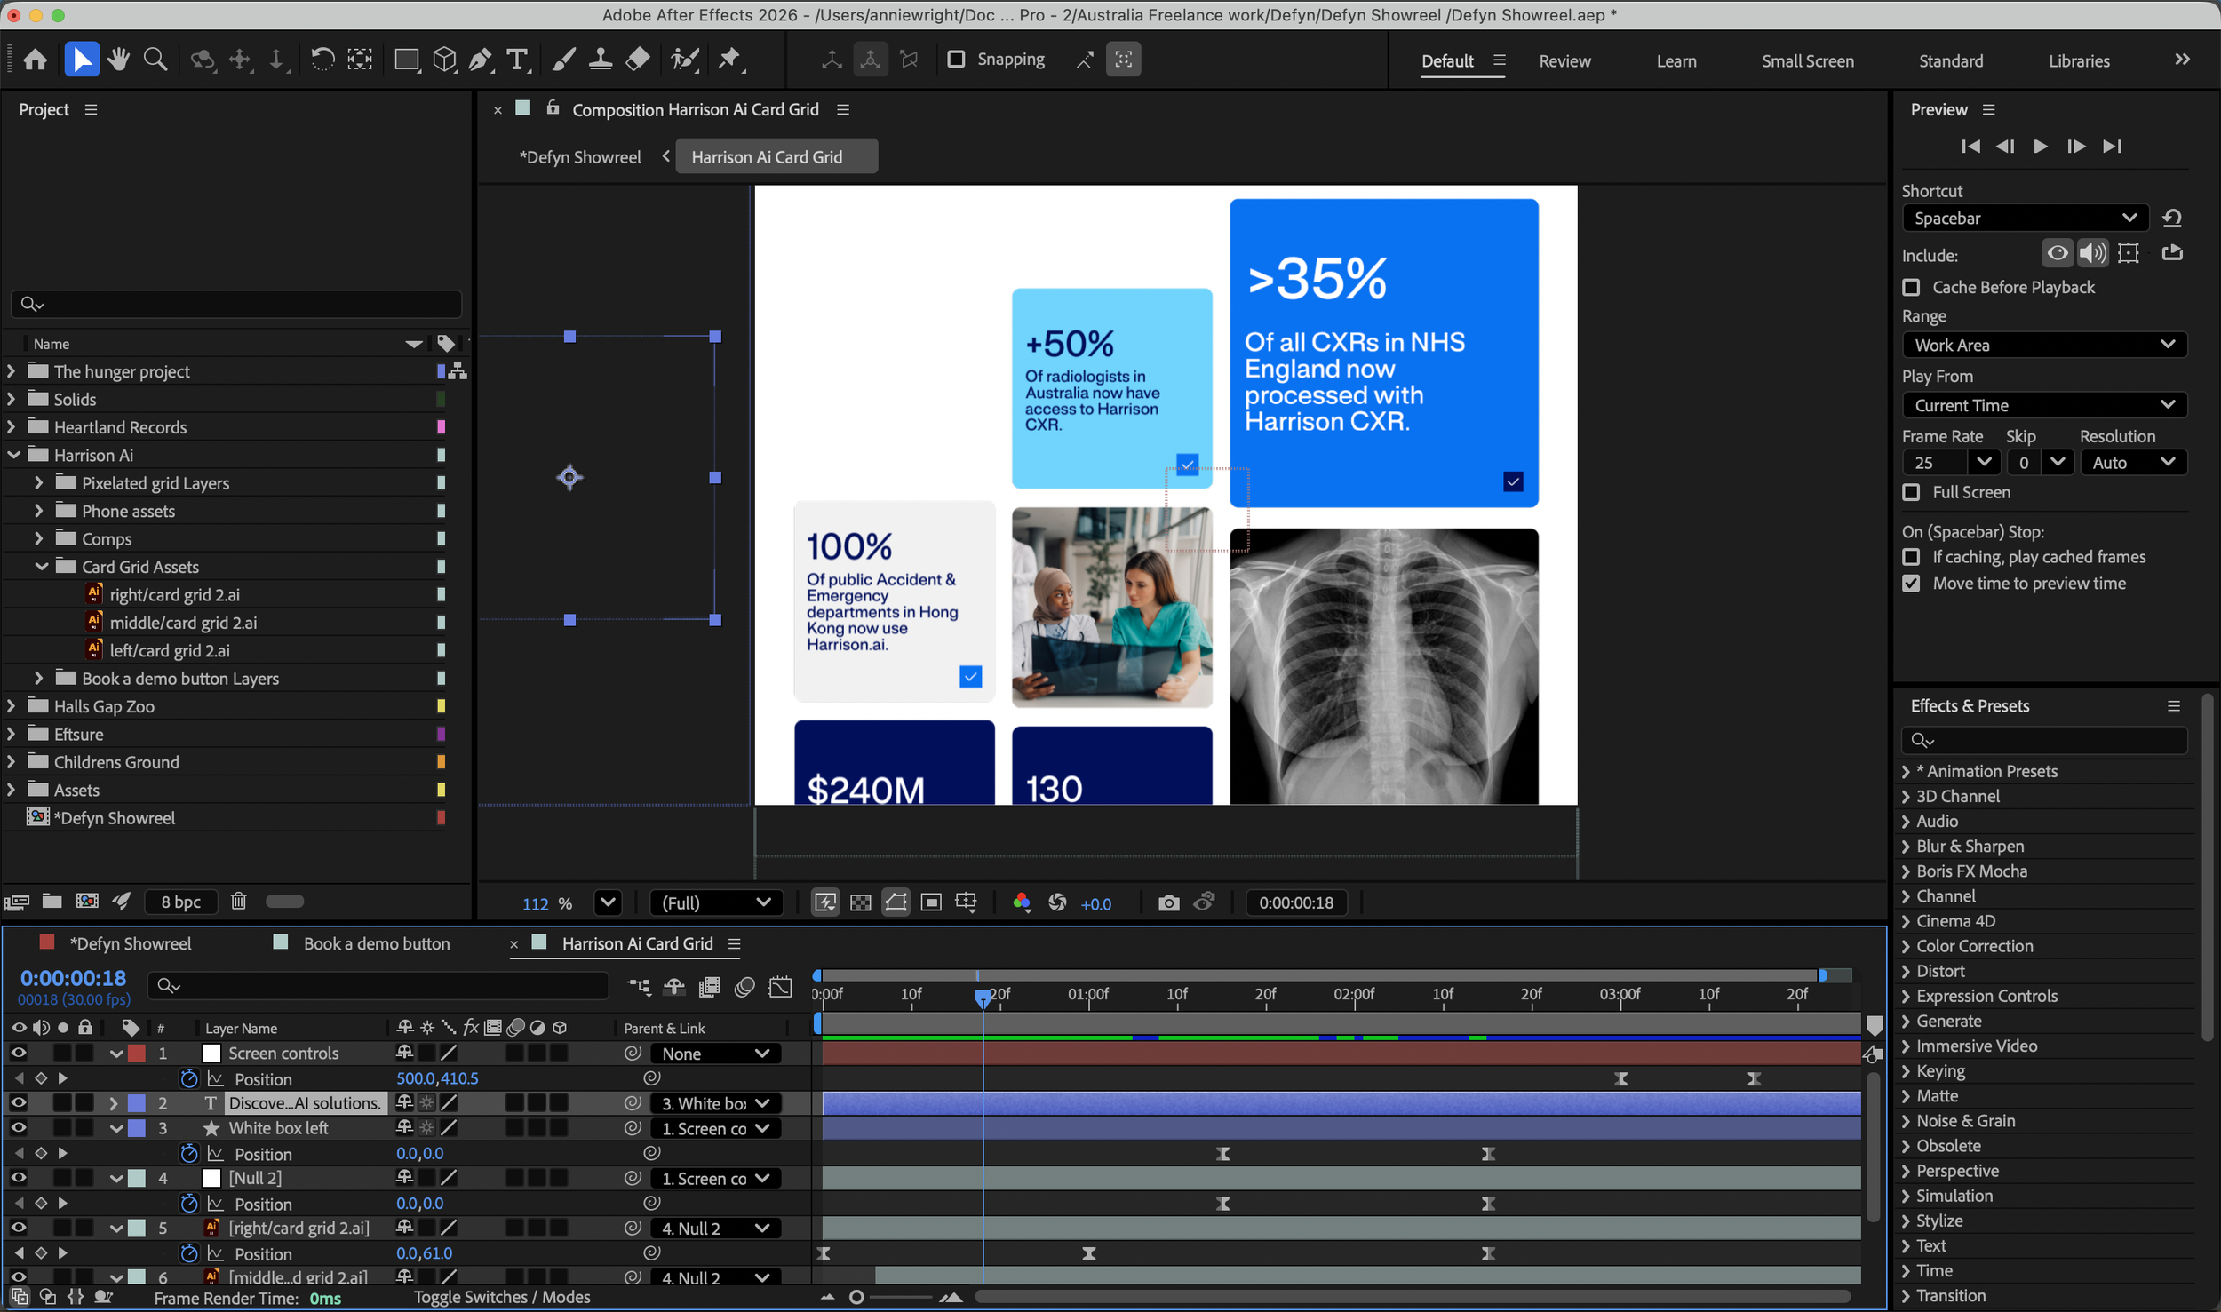The width and height of the screenshot is (2221, 1312).
Task: Toggle the Snapping checkbox
Action: tap(957, 59)
